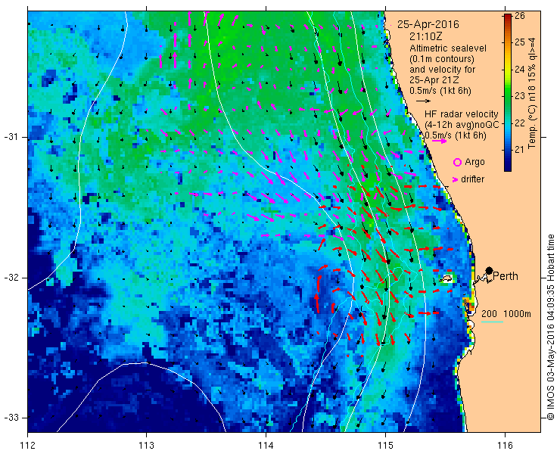560x454 pixels.
Task: Click the '200' depth label
Action: pyautogui.click(x=489, y=314)
